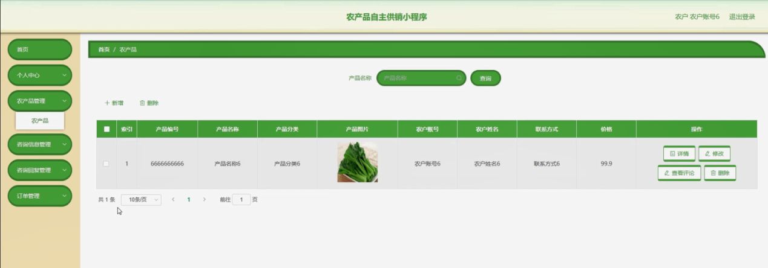Click the magnifier icon in the search field
The width and height of the screenshot is (768, 268).
click(459, 78)
